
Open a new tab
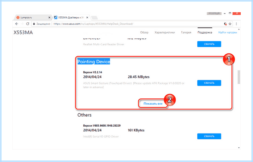coord(94,17)
